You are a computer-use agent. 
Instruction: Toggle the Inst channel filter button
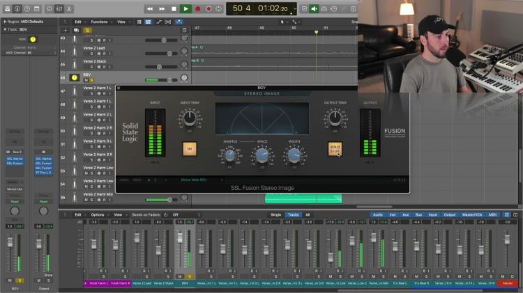(393, 215)
